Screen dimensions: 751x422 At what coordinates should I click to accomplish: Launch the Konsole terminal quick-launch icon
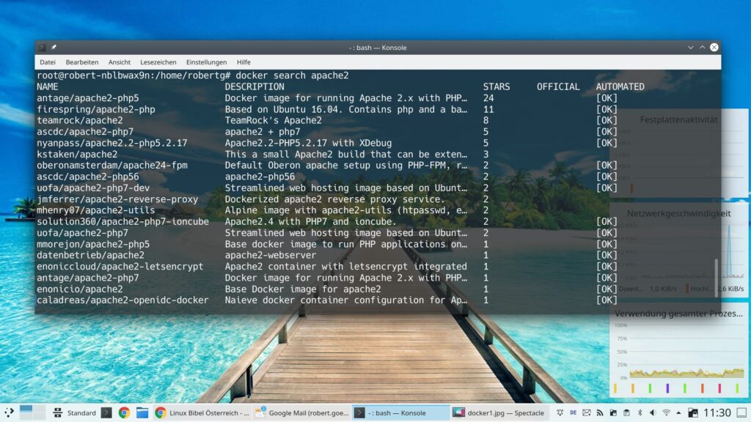[106, 412]
